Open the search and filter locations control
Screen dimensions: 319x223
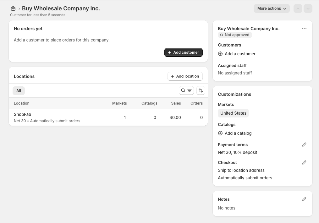point(186,90)
